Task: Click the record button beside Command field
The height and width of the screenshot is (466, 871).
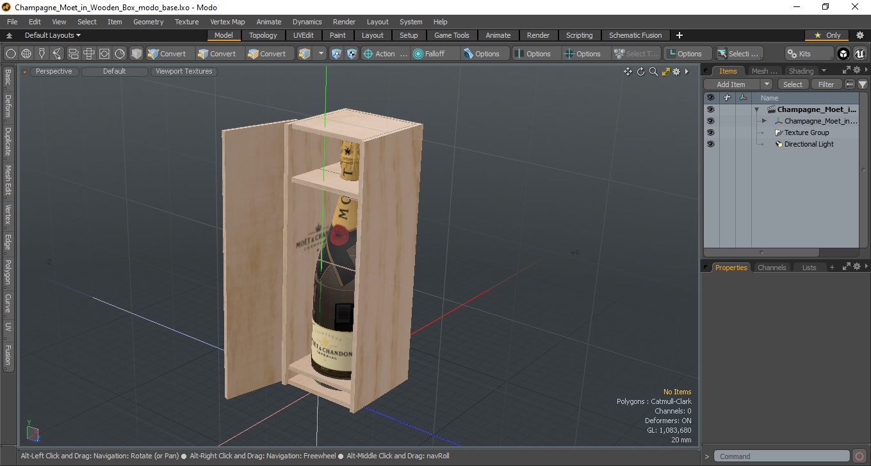Action: pos(859,456)
